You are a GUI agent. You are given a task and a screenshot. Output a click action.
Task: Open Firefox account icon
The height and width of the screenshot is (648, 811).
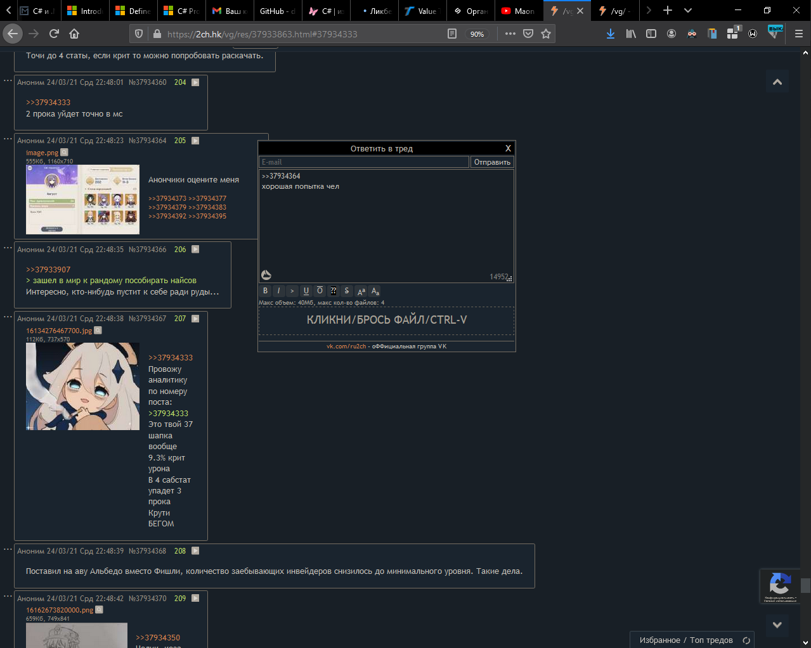click(672, 34)
